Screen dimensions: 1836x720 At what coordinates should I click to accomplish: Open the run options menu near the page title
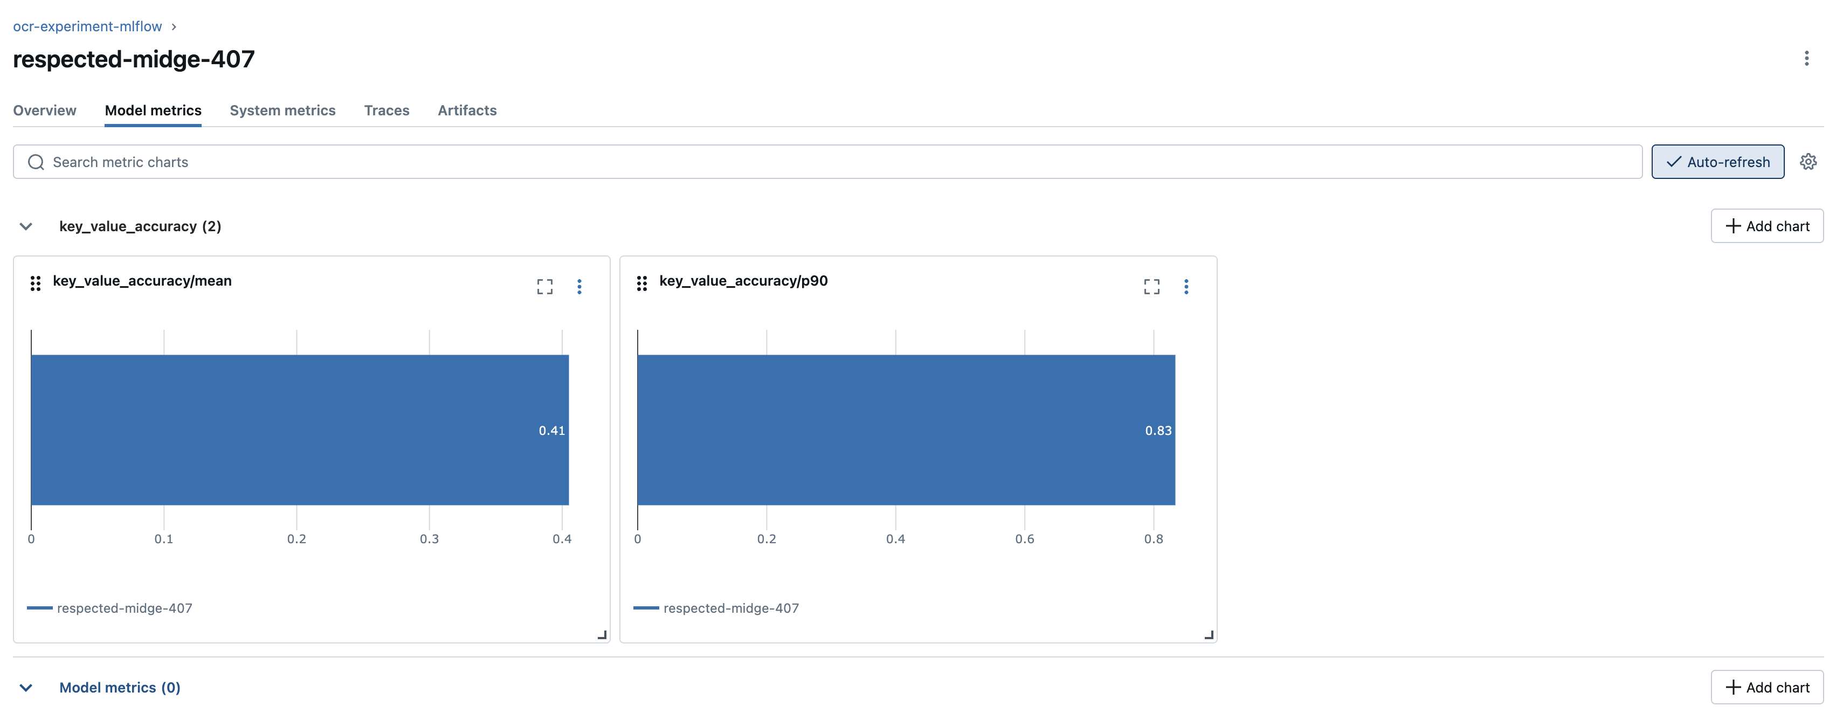pyautogui.click(x=1807, y=58)
